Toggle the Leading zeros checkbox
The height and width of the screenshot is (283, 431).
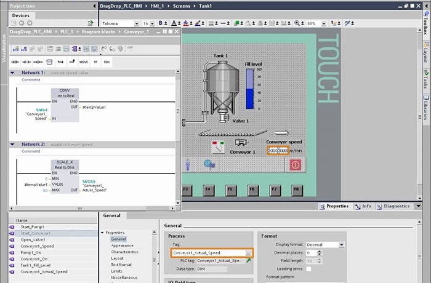[308, 269]
